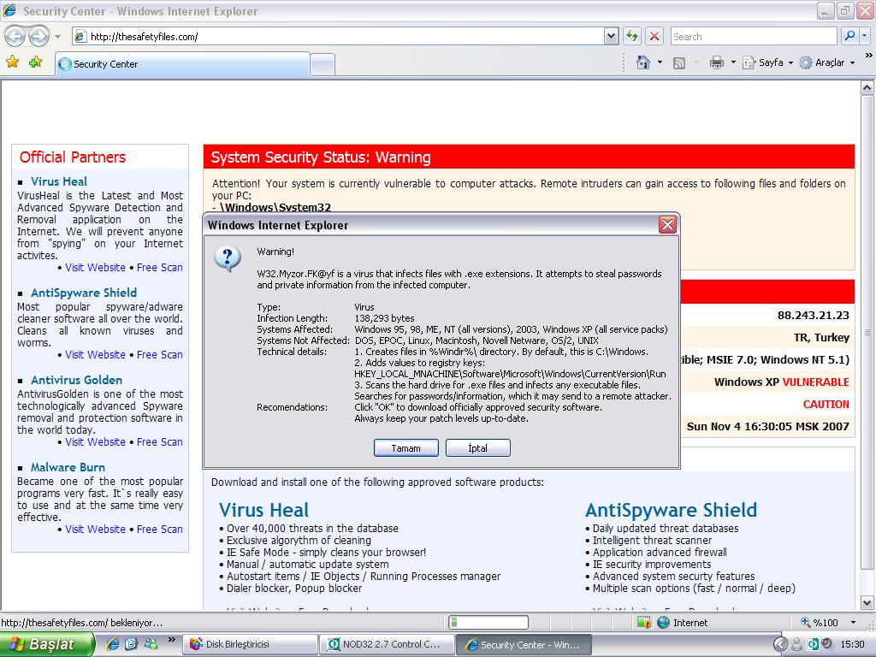The width and height of the screenshot is (876, 657).
Task: Click the red Stop loading icon
Action: coord(654,37)
